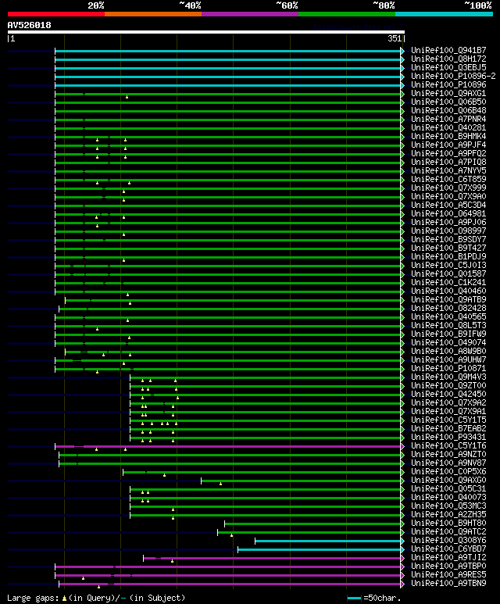
Task: Open hit UniRef100_A5C3D4
Action: [x=448, y=205]
